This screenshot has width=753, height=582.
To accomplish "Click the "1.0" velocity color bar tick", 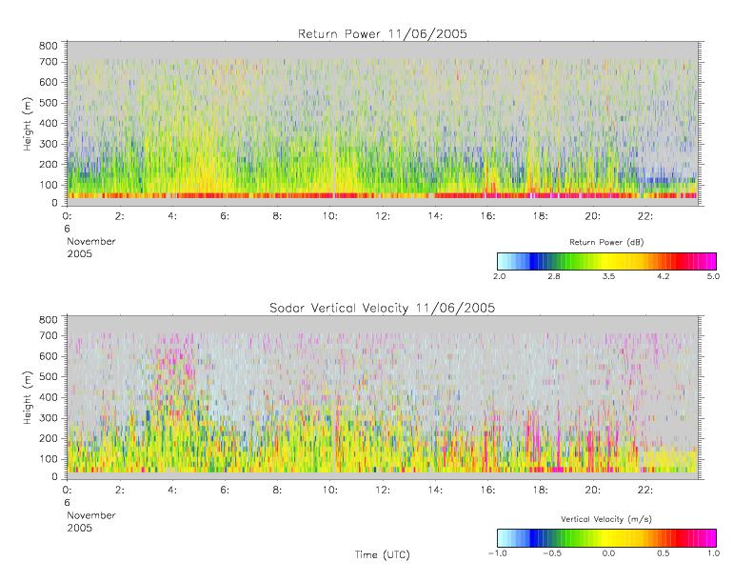I will coord(713,553).
